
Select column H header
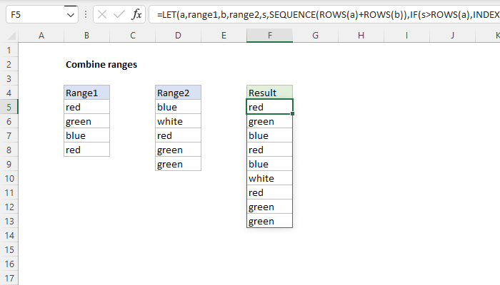coord(361,36)
